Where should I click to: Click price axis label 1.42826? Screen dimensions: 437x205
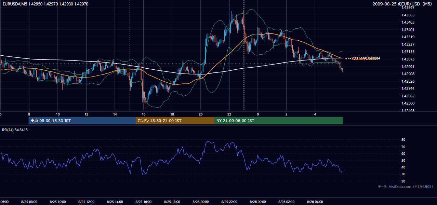408,81
